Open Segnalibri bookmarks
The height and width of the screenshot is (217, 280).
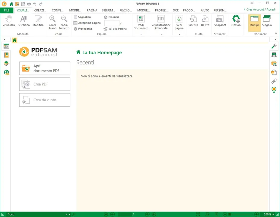coord(82,17)
